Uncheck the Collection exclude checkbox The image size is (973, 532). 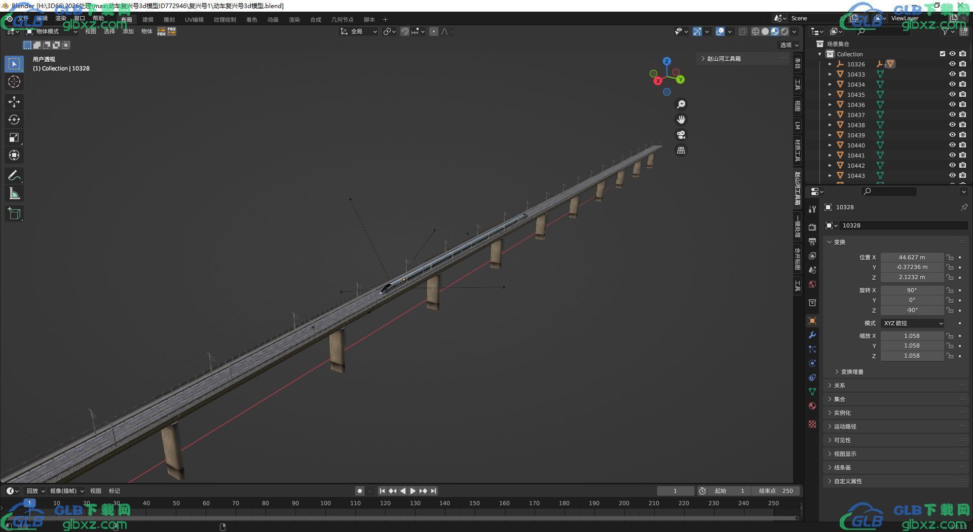tap(943, 54)
